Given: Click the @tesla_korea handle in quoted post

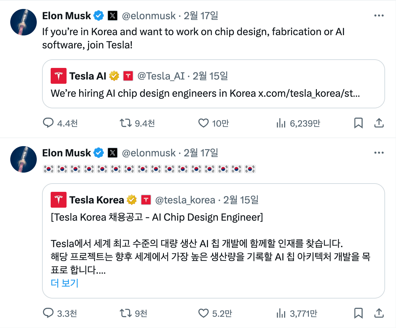Looking at the screenshot, I should (x=185, y=200).
